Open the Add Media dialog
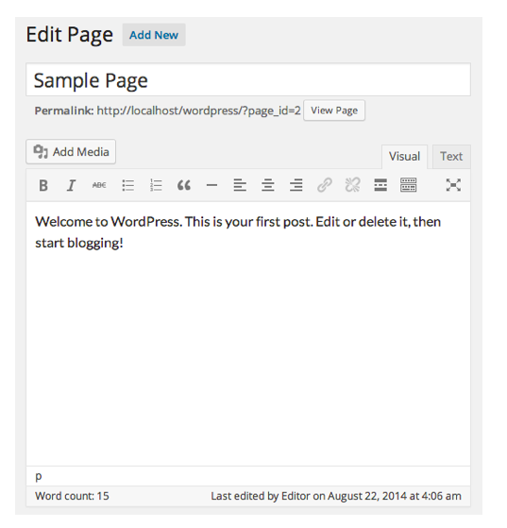The height and width of the screenshot is (528, 507). (71, 152)
